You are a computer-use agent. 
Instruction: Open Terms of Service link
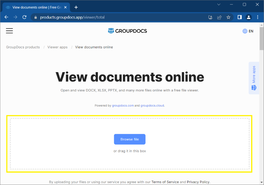click(165, 182)
